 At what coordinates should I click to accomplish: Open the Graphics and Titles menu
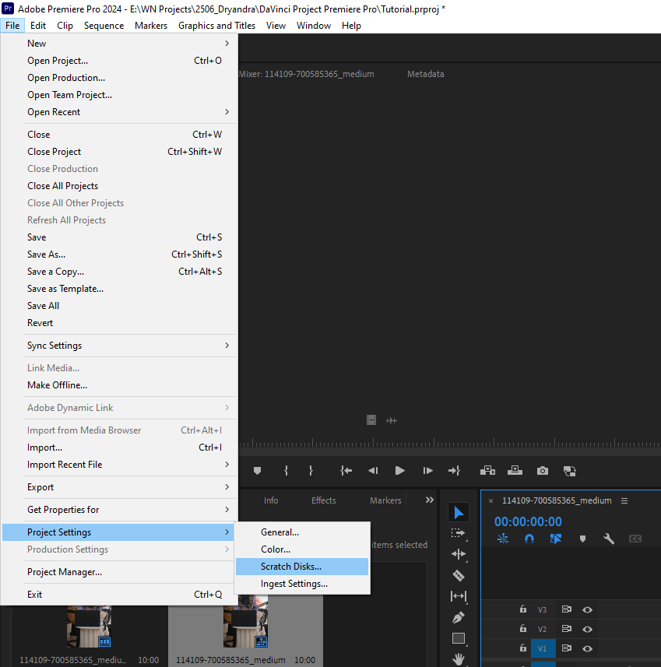click(x=216, y=26)
